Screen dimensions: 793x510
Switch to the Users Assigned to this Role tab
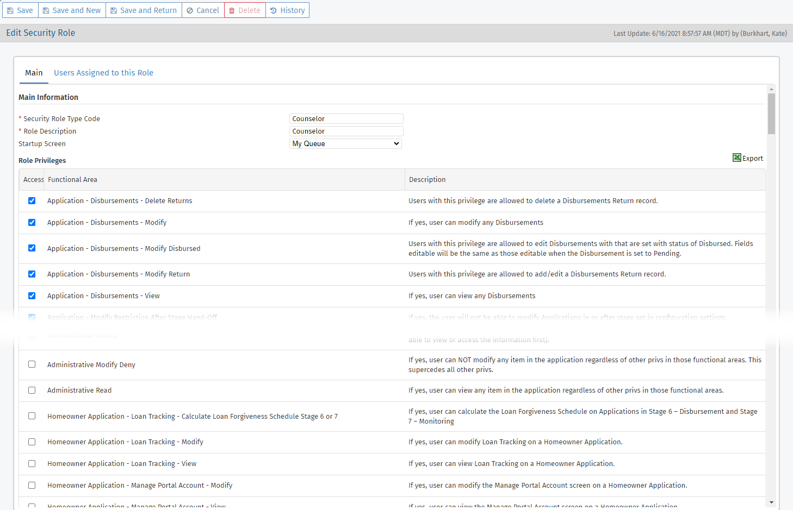click(x=103, y=72)
